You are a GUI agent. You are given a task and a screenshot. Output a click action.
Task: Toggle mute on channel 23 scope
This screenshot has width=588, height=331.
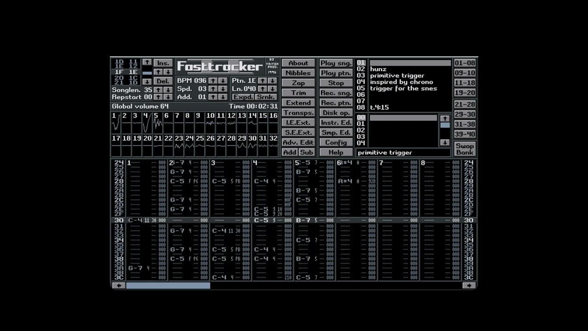(x=179, y=145)
